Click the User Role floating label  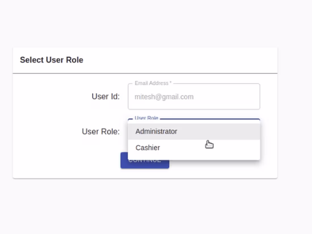(146, 118)
